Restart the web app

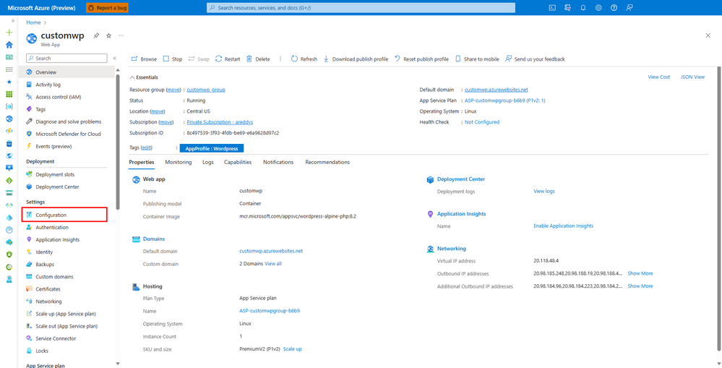click(x=228, y=59)
